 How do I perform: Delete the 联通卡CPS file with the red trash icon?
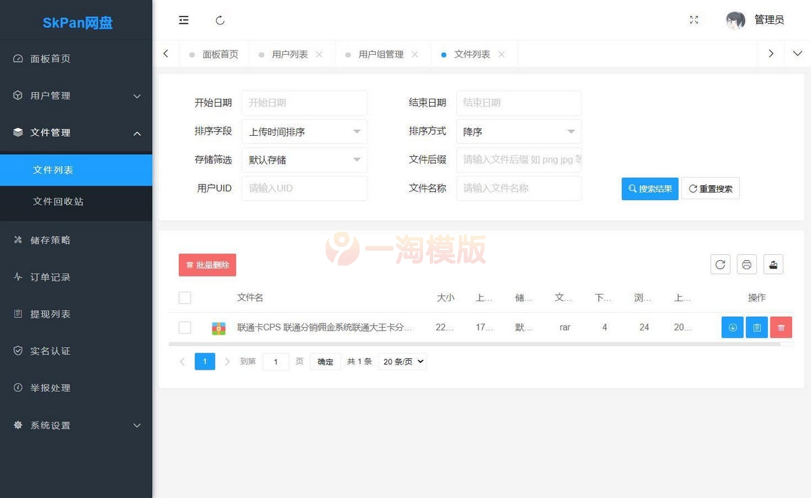pyautogui.click(x=781, y=327)
